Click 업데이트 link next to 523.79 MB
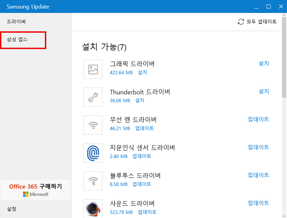 coord(147,212)
